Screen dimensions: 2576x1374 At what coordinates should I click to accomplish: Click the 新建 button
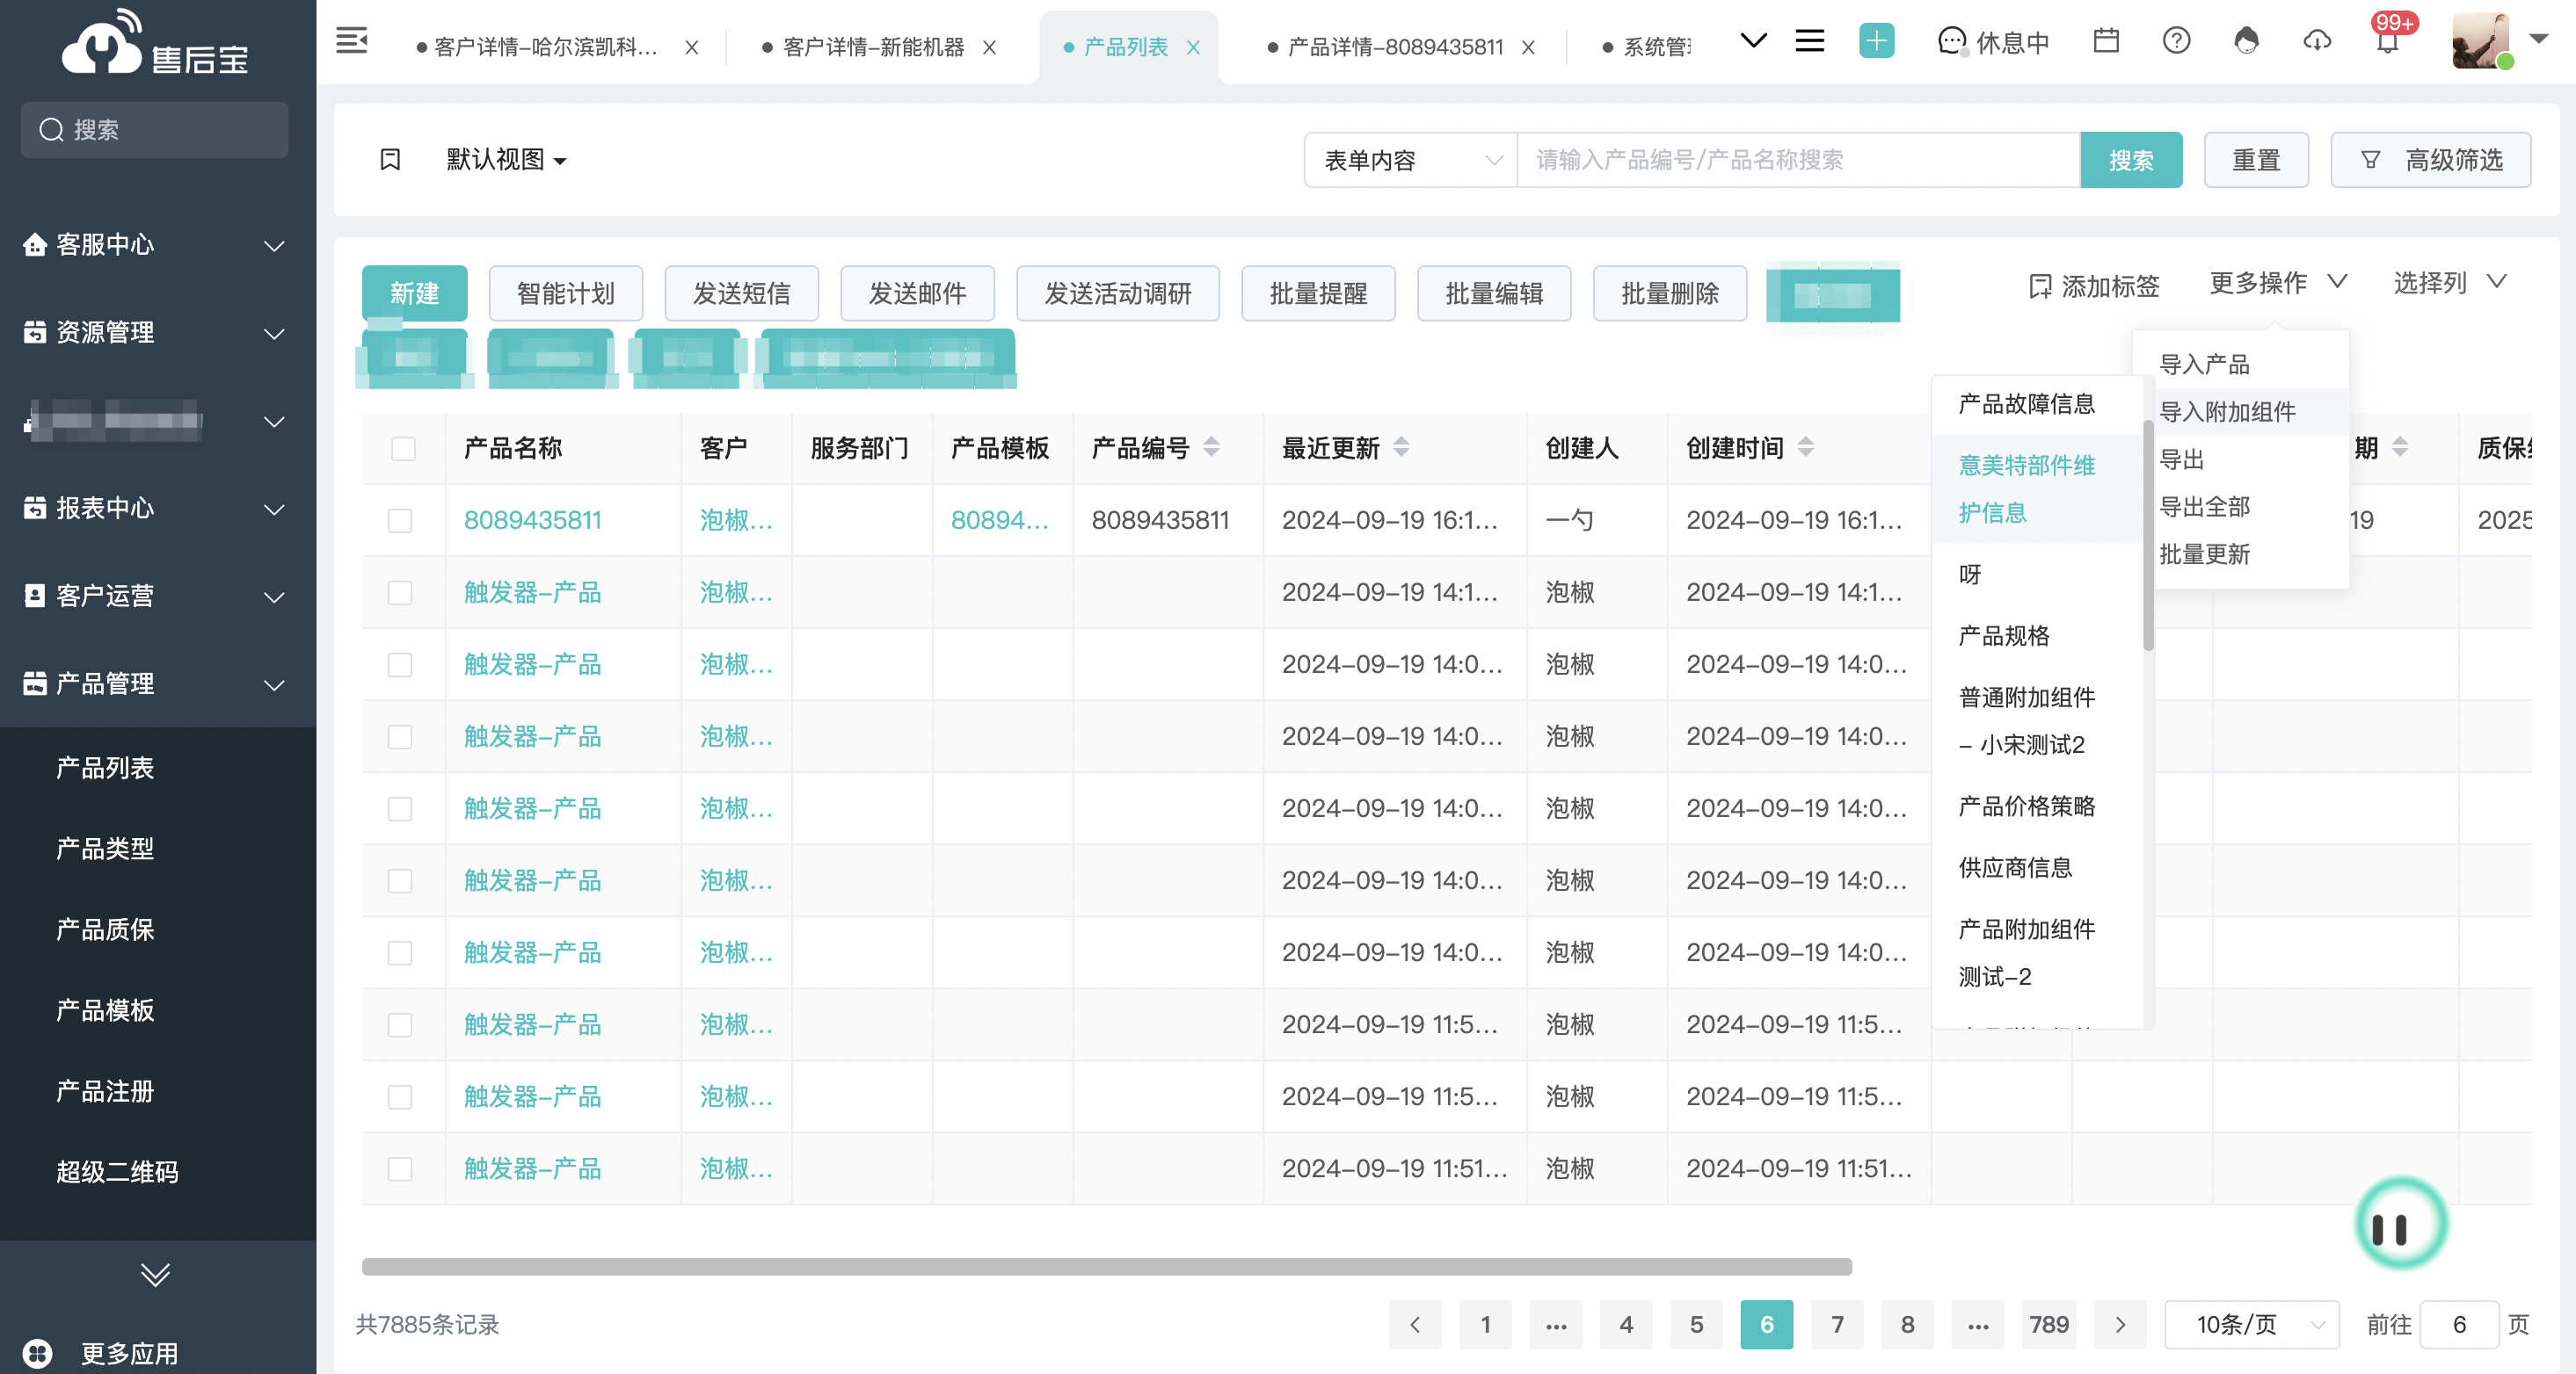pyautogui.click(x=414, y=293)
